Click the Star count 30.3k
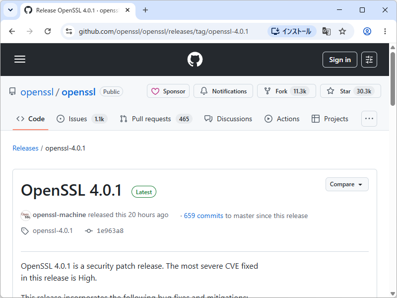The width and height of the screenshot is (397, 298). tap(364, 91)
